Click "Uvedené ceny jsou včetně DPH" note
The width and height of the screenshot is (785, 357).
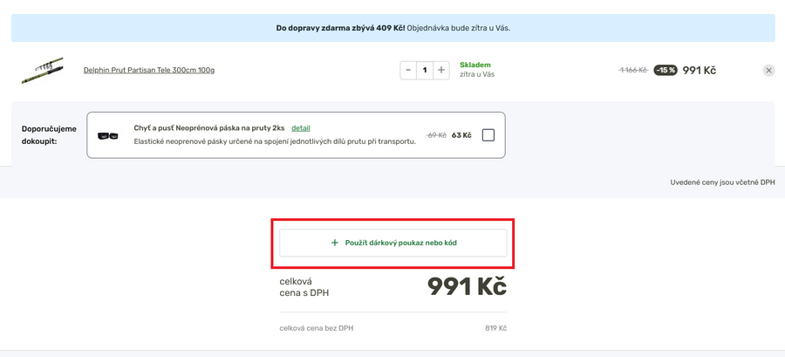coord(722,182)
